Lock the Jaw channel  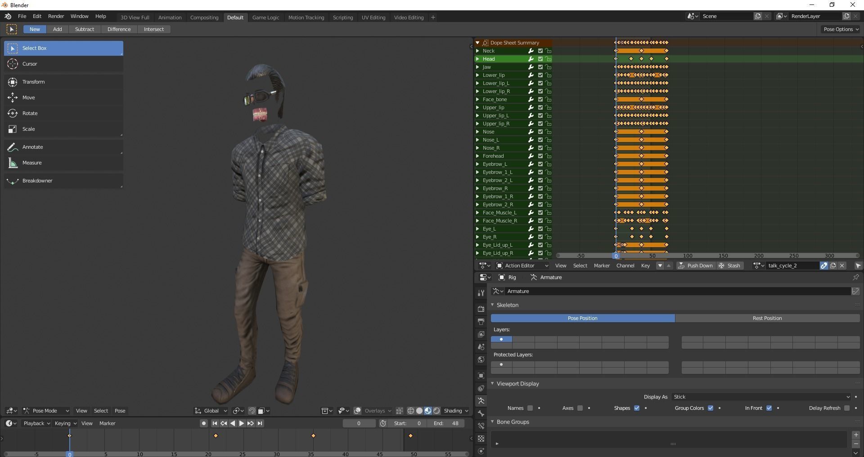[548, 67]
